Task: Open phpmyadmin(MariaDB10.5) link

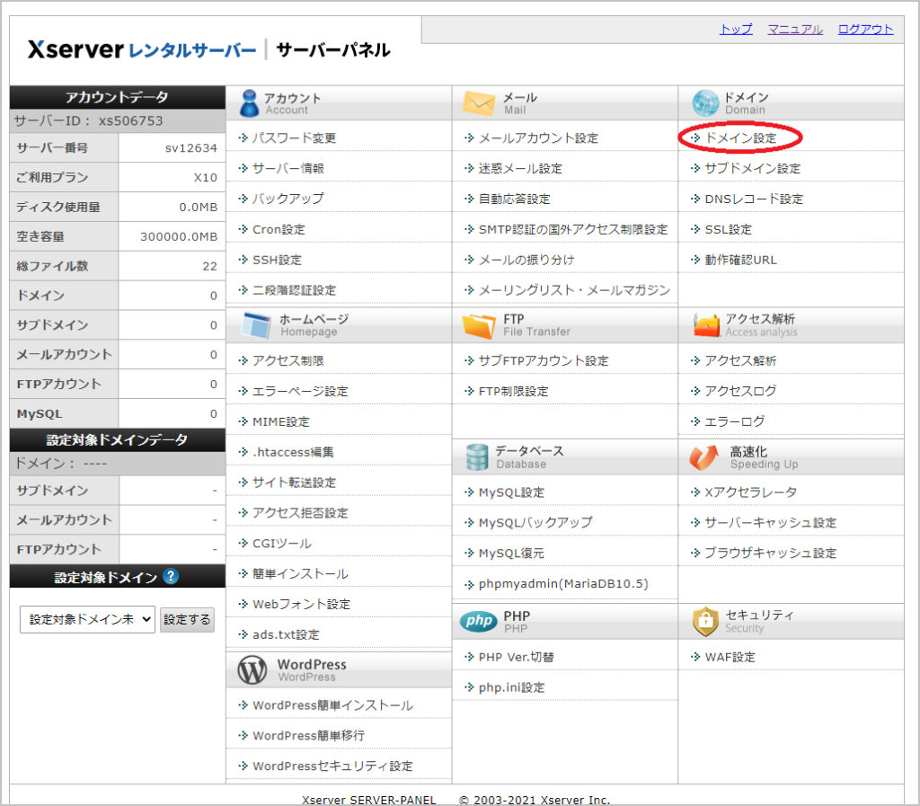Action: (x=563, y=584)
